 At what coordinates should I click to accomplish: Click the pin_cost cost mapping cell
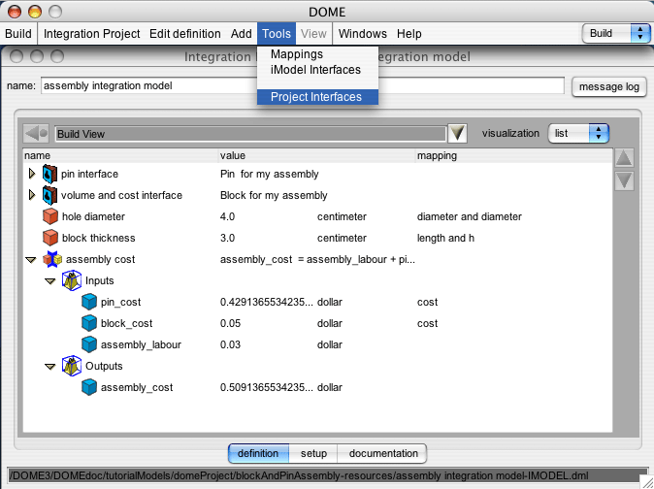coord(427,302)
